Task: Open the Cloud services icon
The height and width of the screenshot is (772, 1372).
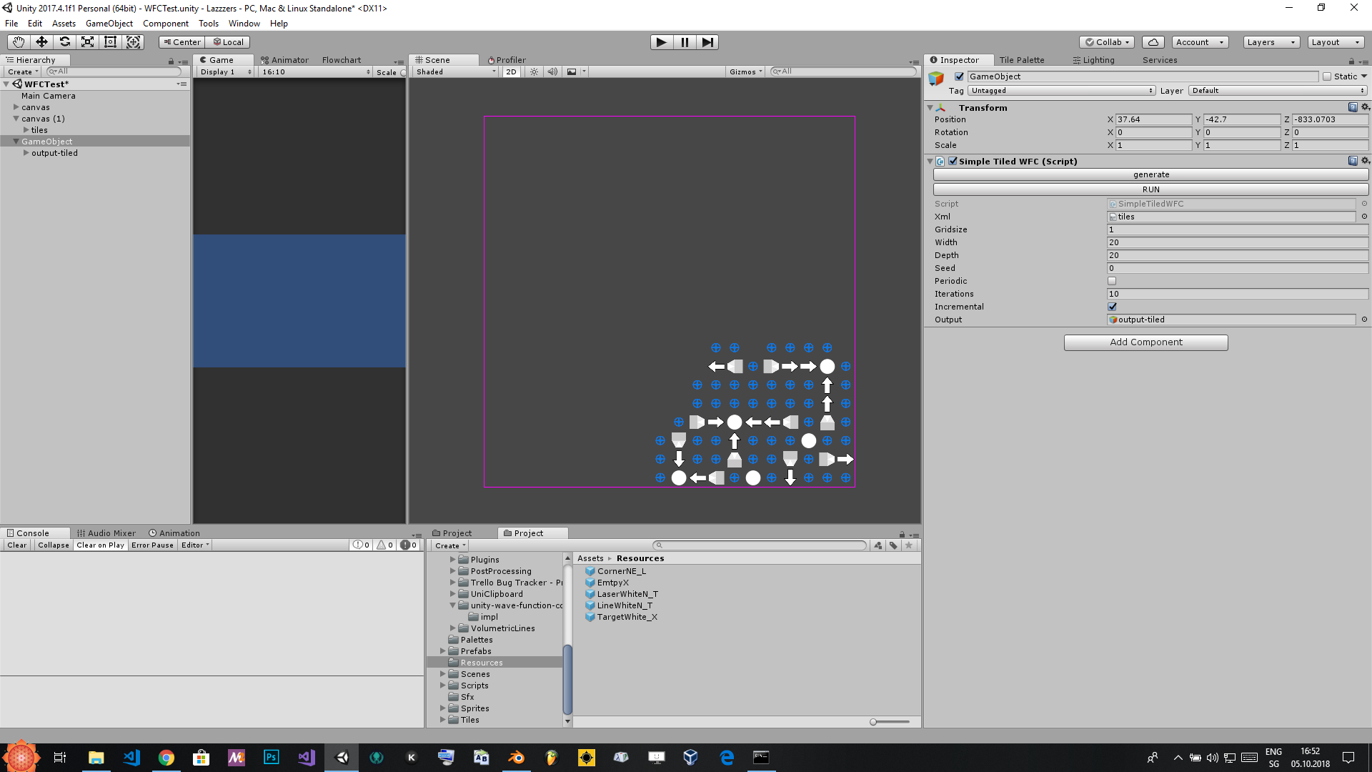Action: coord(1153,42)
